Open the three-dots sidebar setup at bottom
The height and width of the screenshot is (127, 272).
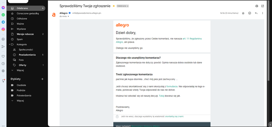tap(3, 126)
